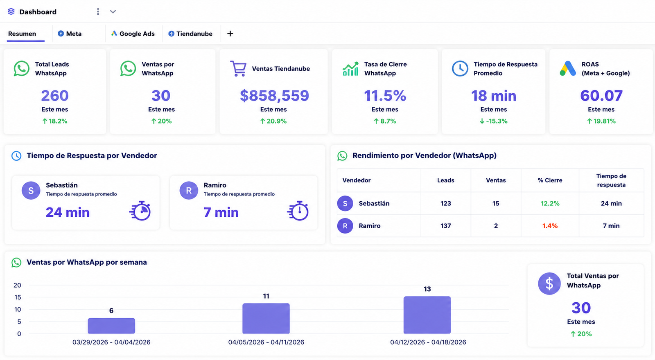Viewport: 655px width, 360px height.
Task: Click the shopping cart icon in Ventas Tiendanube
Action: click(x=238, y=69)
